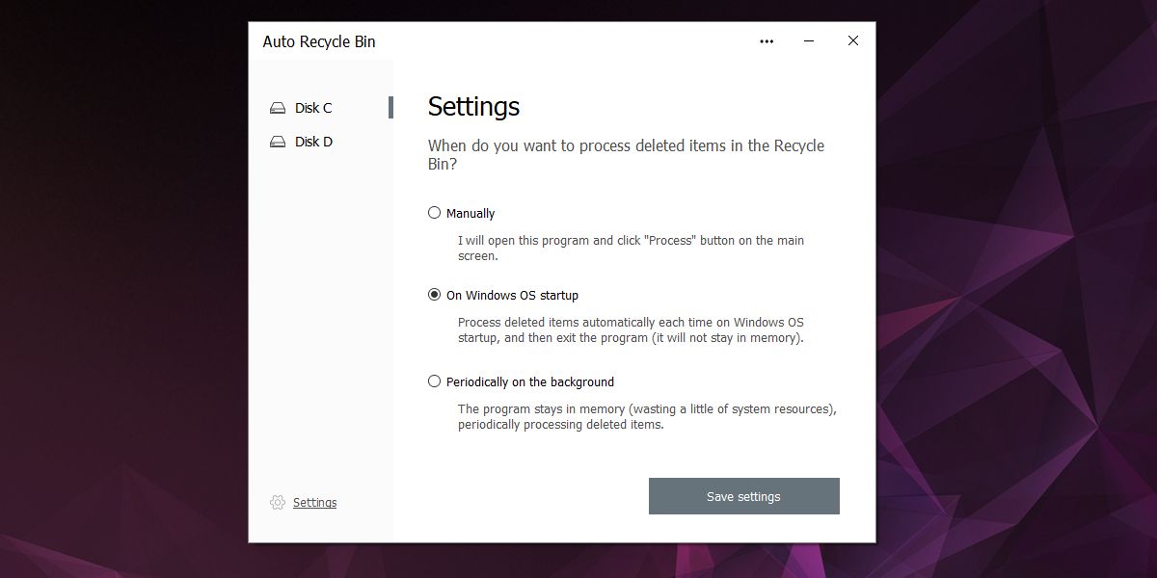Click the startup option description paragraph
1157x578 pixels.
point(631,330)
